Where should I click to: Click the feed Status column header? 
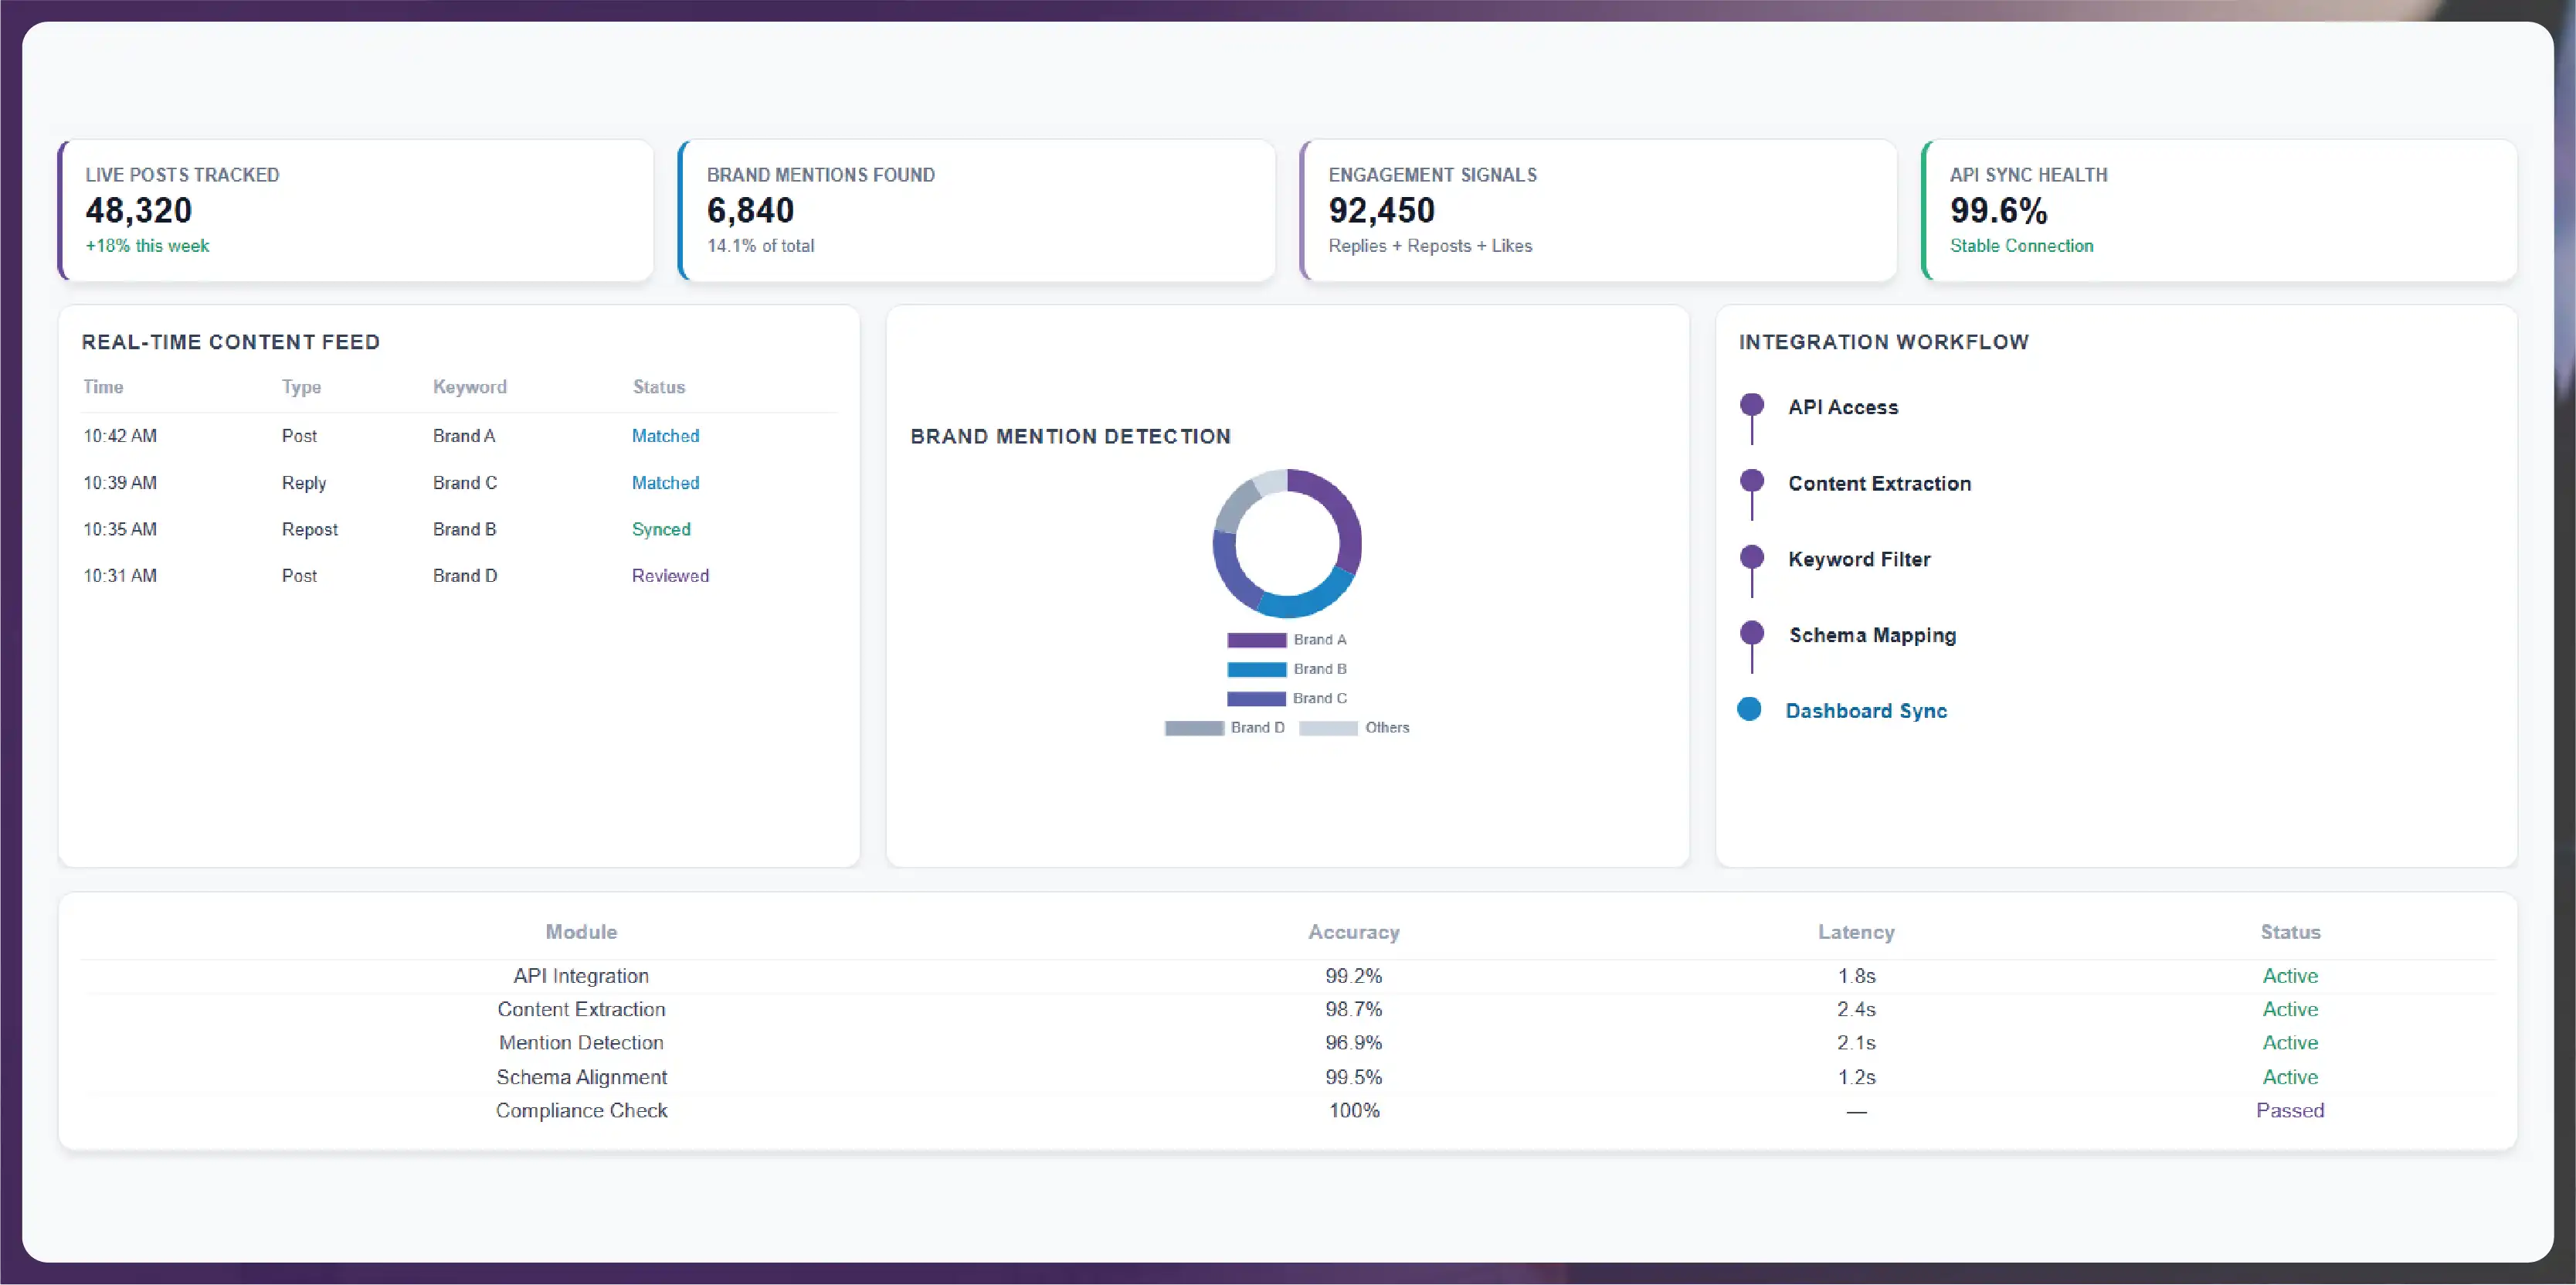pyautogui.click(x=659, y=387)
